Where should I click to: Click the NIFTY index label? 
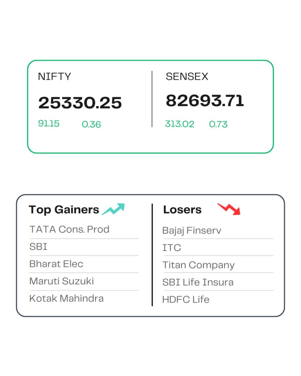tap(54, 76)
